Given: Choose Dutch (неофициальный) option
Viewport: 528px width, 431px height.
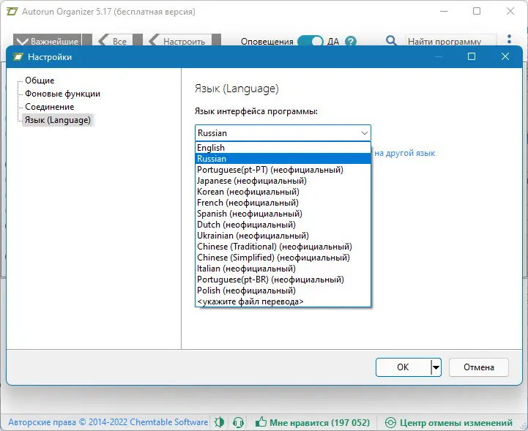Looking at the screenshot, I should point(283,225).
